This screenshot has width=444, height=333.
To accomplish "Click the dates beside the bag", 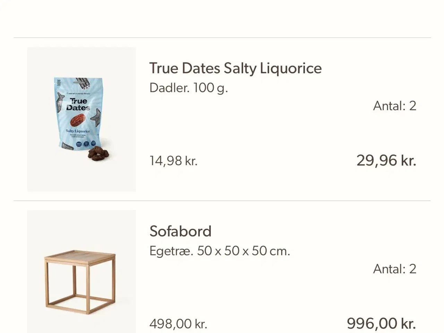I will (98, 153).
